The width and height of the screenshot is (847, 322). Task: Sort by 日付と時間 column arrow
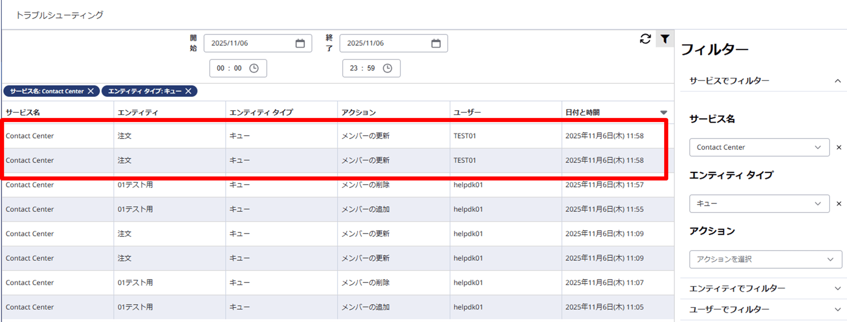coord(663,112)
